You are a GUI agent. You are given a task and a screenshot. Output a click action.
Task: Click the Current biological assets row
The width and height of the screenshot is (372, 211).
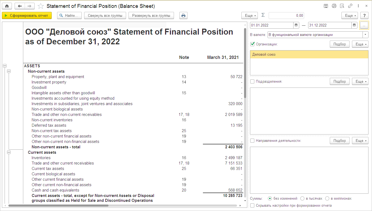point(133,174)
